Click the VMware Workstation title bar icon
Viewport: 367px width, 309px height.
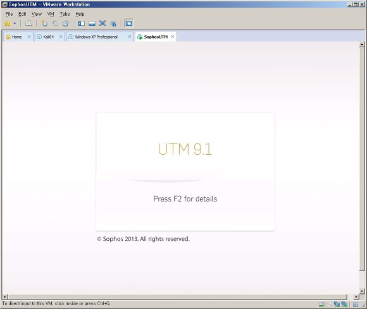[x=4, y=4]
